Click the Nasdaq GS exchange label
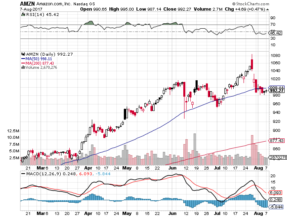This screenshot has width=287, height=217. click(84, 4)
